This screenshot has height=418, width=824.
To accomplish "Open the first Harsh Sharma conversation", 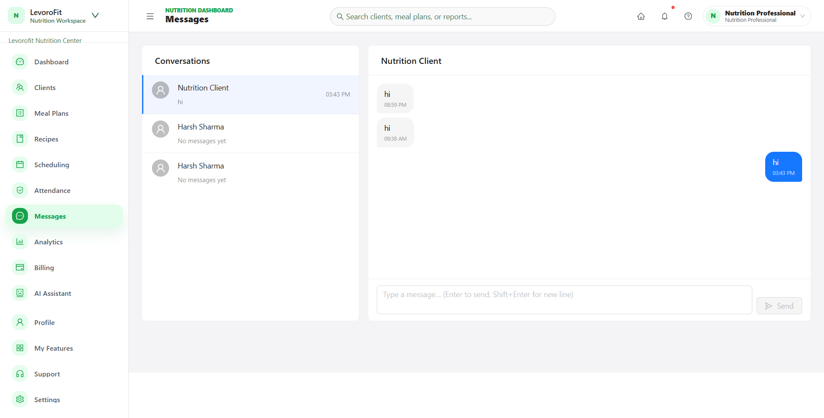I will coord(251,133).
